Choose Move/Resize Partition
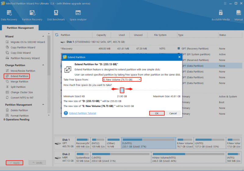The width and height of the screenshot is (244, 171). click(x=20, y=71)
